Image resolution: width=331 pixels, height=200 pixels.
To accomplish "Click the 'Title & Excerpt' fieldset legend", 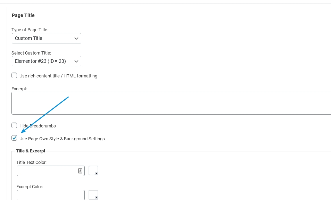I will (x=31, y=151).
